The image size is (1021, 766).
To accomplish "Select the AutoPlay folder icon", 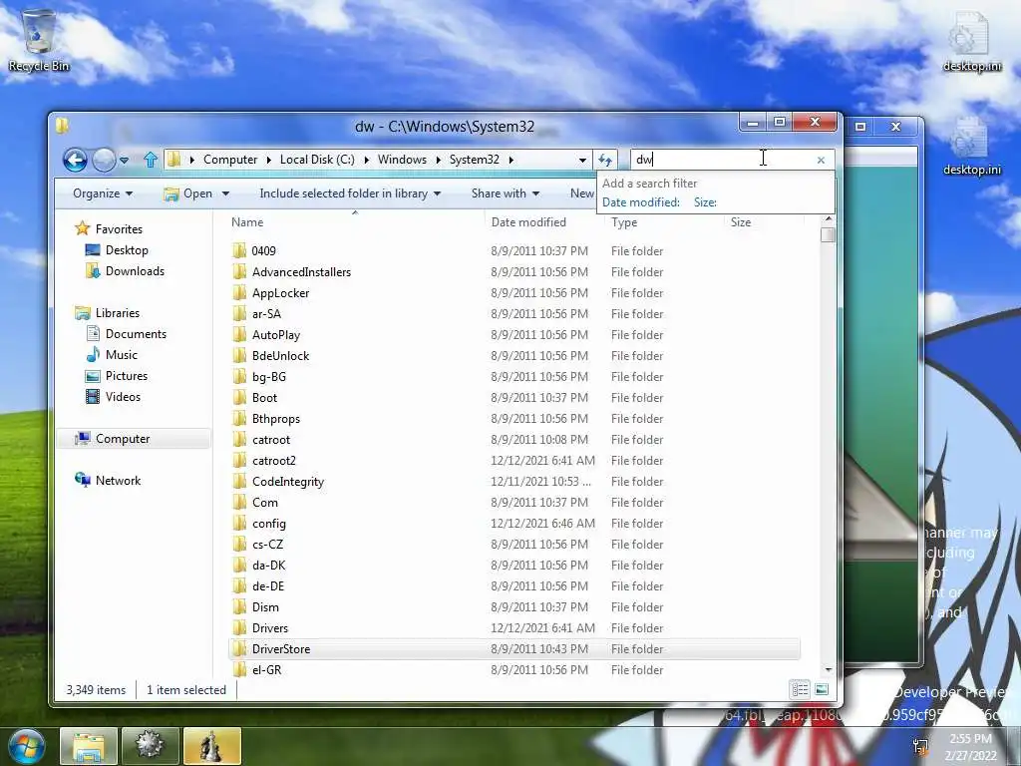I will pyautogui.click(x=239, y=335).
